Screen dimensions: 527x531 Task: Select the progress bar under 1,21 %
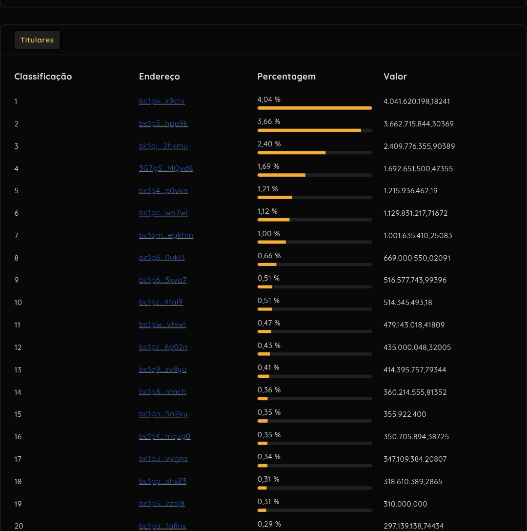tap(315, 198)
